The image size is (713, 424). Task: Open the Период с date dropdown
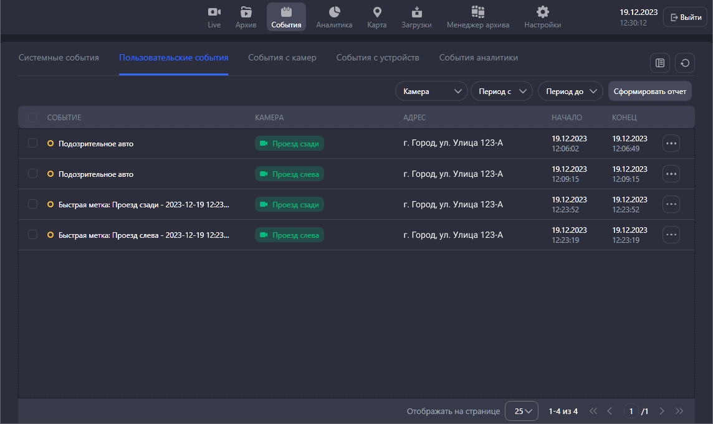[501, 91]
